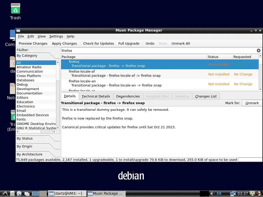Image resolution: width=263 pixels, height=197 pixels.
Task: Open the volume control tray icon
Action: coord(212,193)
